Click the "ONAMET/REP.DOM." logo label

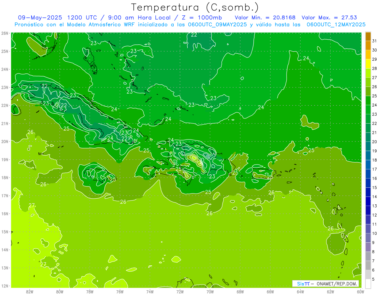click(337, 284)
